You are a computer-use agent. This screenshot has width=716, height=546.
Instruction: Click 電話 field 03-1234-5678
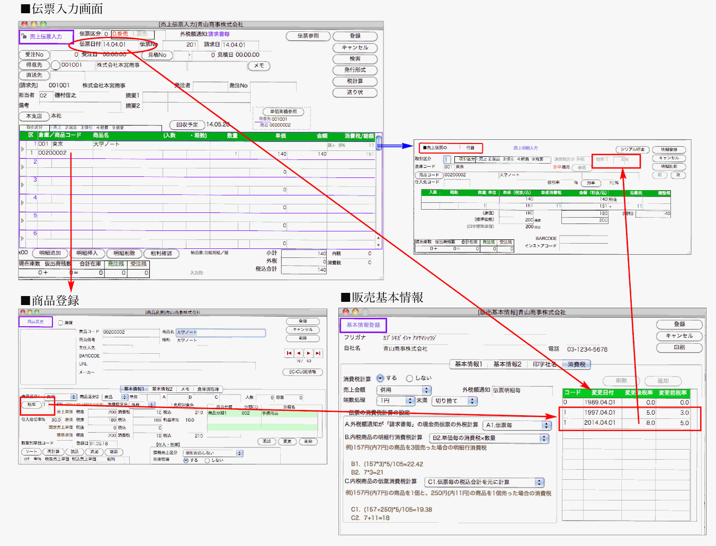point(587,350)
